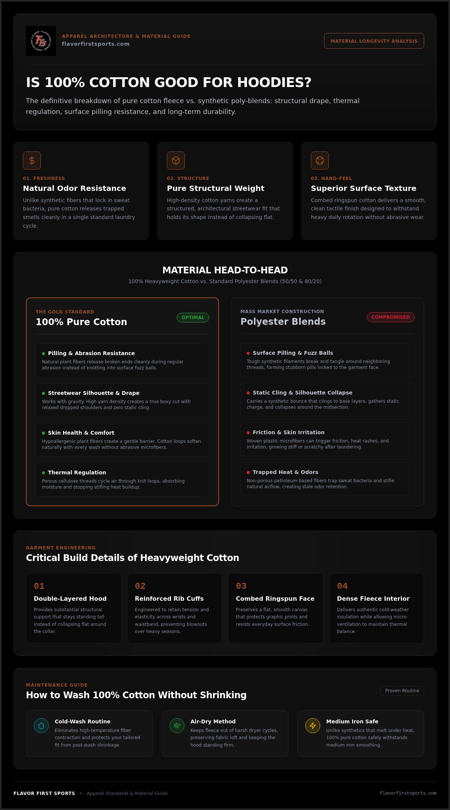Click the dollar sign icon above Freshness

point(32,160)
